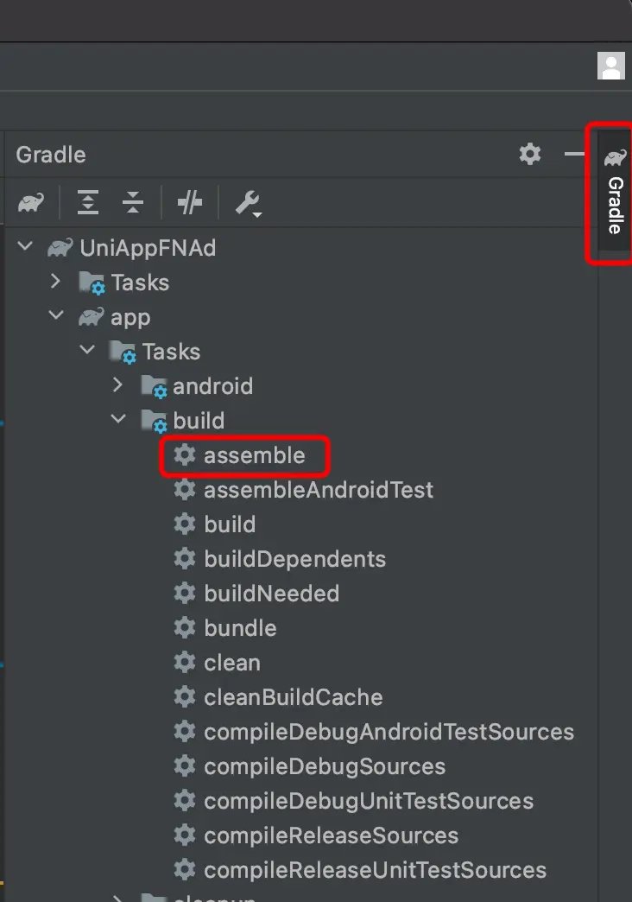This screenshot has width=632, height=902.
Task: Click the clean task gear icon
Action: [184, 663]
